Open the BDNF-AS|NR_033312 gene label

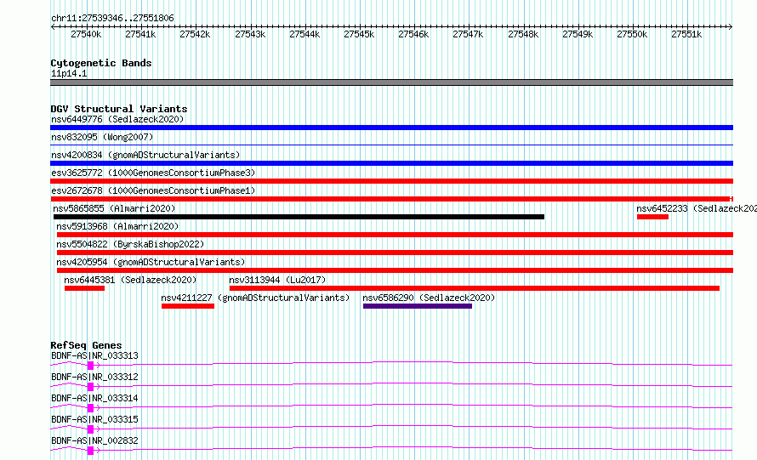click(x=94, y=377)
